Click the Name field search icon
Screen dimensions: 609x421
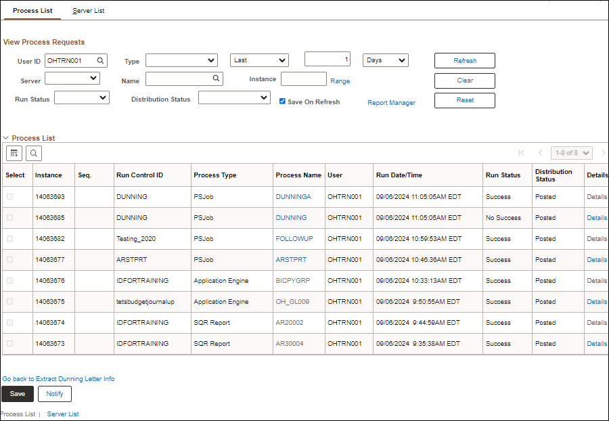pos(217,79)
